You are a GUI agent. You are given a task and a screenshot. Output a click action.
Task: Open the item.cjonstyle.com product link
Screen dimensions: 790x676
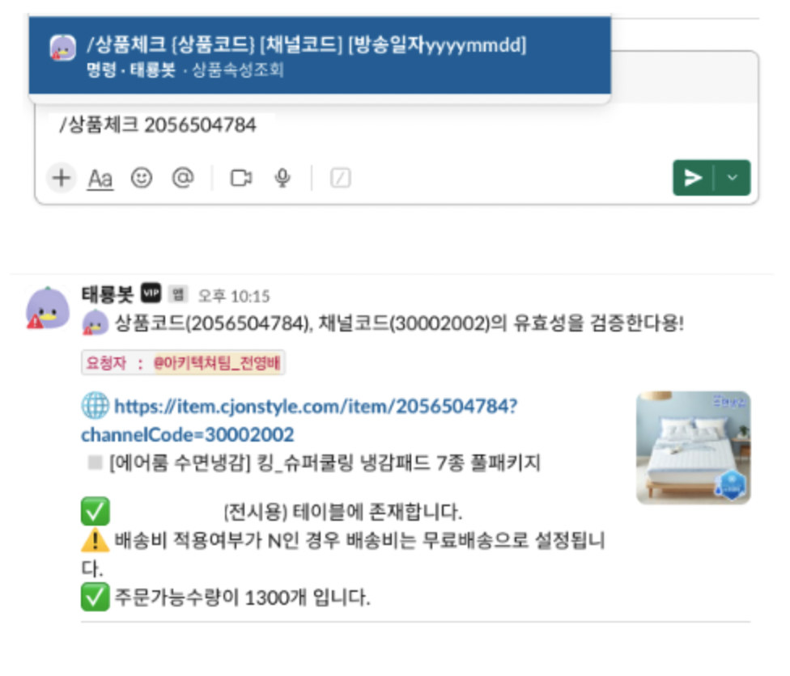[299, 420]
